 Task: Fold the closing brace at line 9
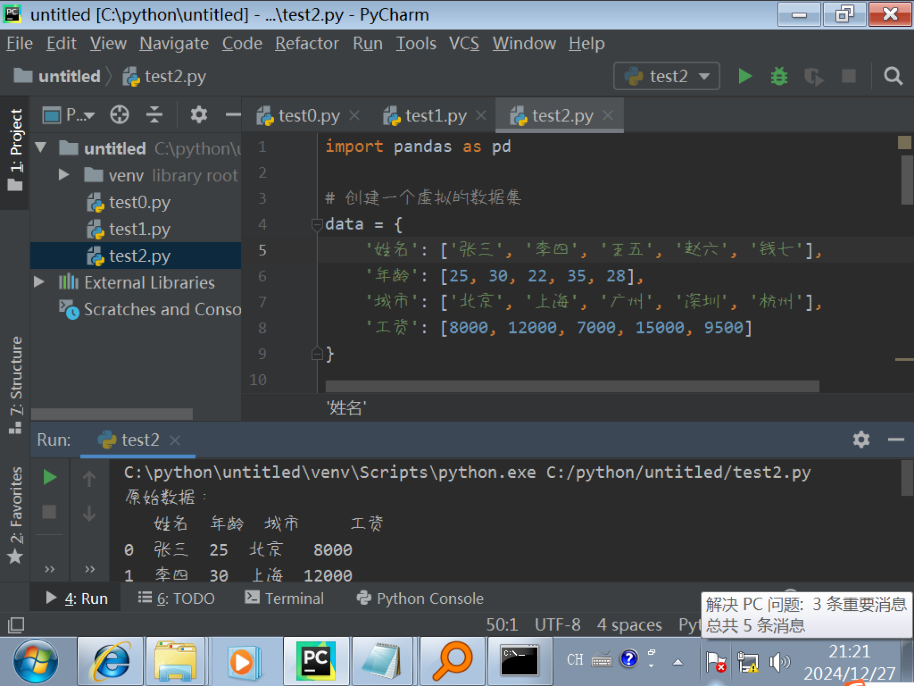[317, 354]
